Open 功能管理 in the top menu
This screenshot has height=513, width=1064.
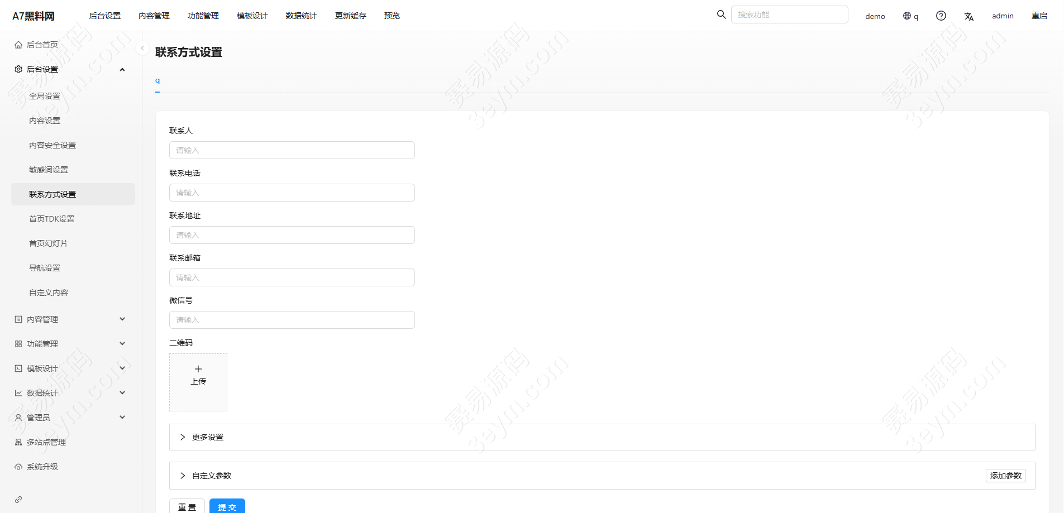click(203, 16)
